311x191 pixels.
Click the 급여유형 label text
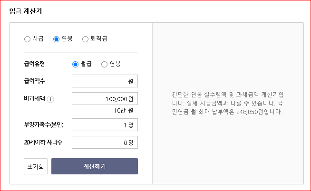click(x=34, y=64)
